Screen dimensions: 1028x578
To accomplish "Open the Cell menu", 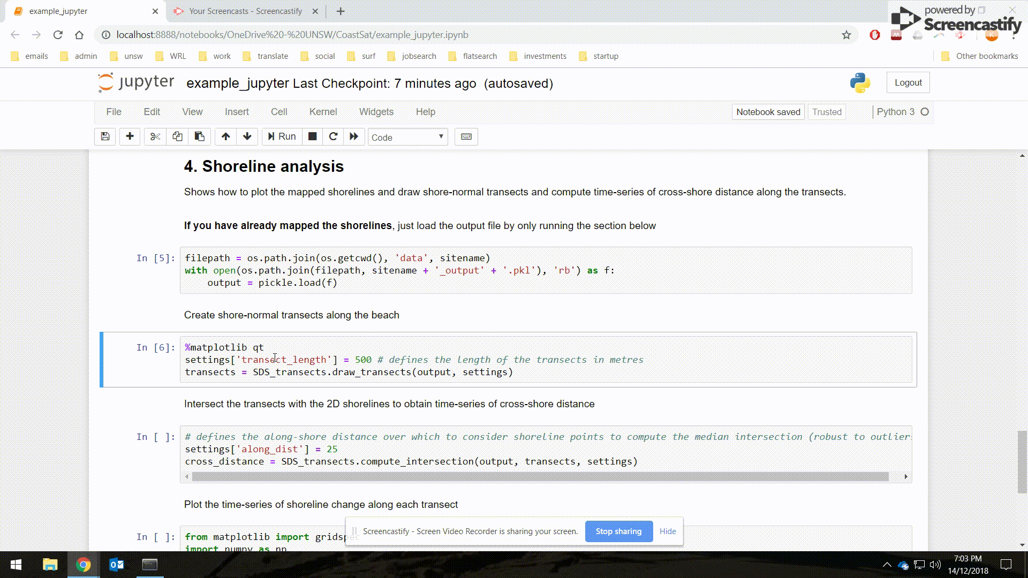I will pos(279,111).
